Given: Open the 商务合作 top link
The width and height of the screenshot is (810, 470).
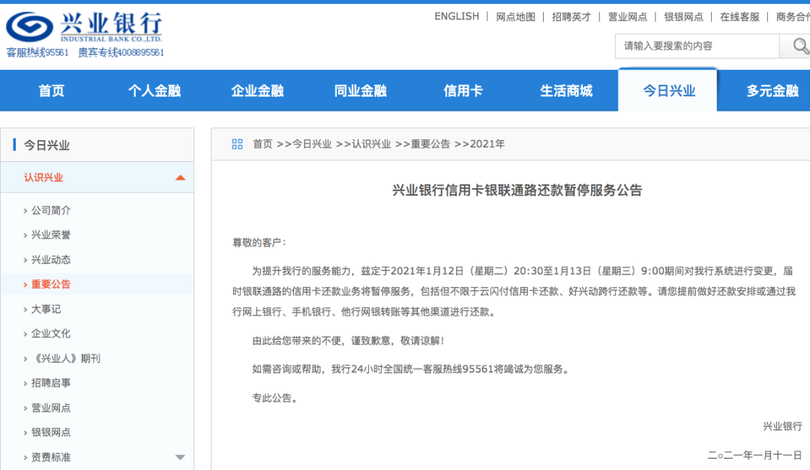Looking at the screenshot, I should pyautogui.click(x=793, y=17).
